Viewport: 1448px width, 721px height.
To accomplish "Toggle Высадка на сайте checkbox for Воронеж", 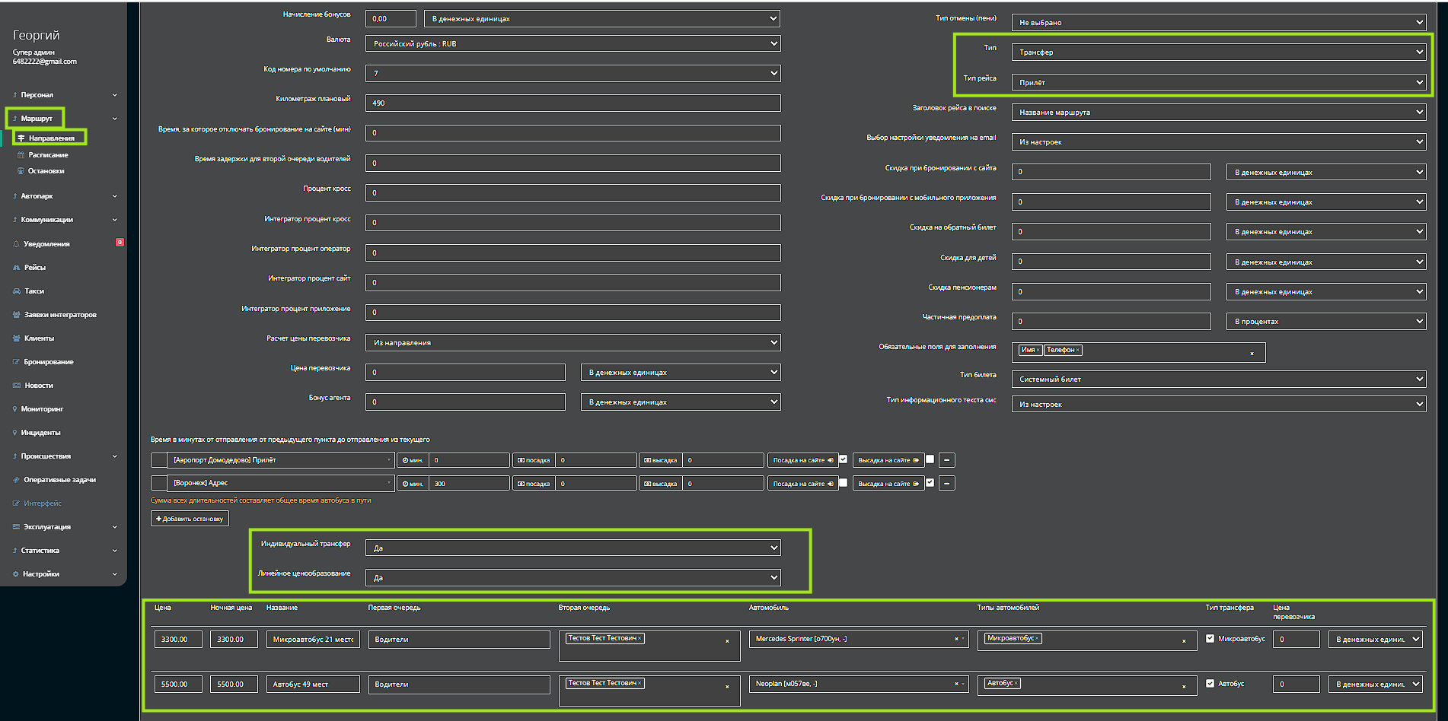I will point(930,483).
